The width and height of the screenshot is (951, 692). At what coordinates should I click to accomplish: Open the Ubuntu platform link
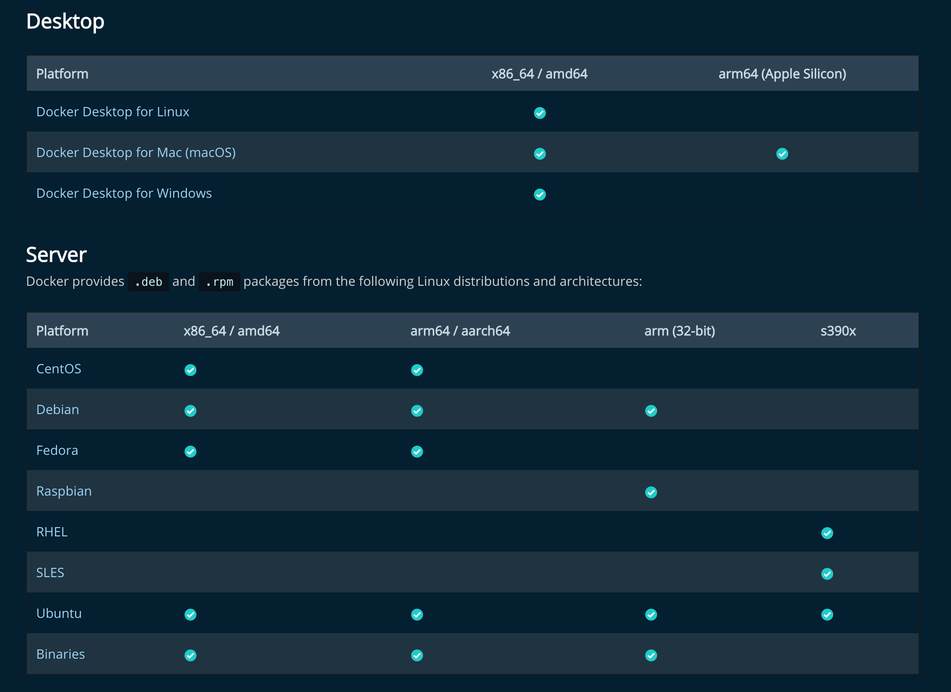59,614
